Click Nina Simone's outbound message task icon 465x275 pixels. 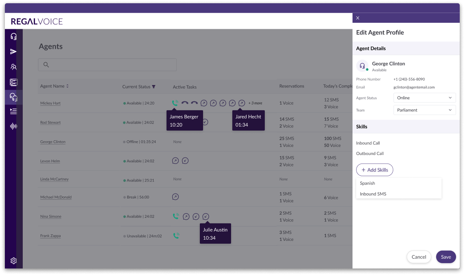(x=186, y=216)
